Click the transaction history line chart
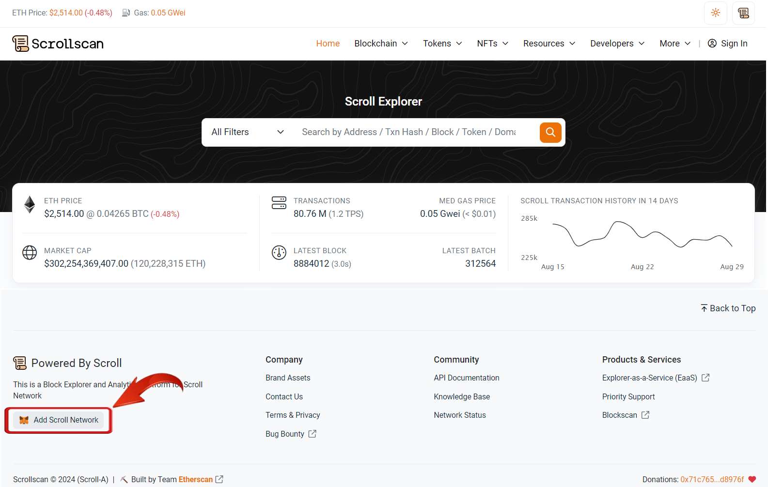The width and height of the screenshot is (768, 487). coord(642,234)
